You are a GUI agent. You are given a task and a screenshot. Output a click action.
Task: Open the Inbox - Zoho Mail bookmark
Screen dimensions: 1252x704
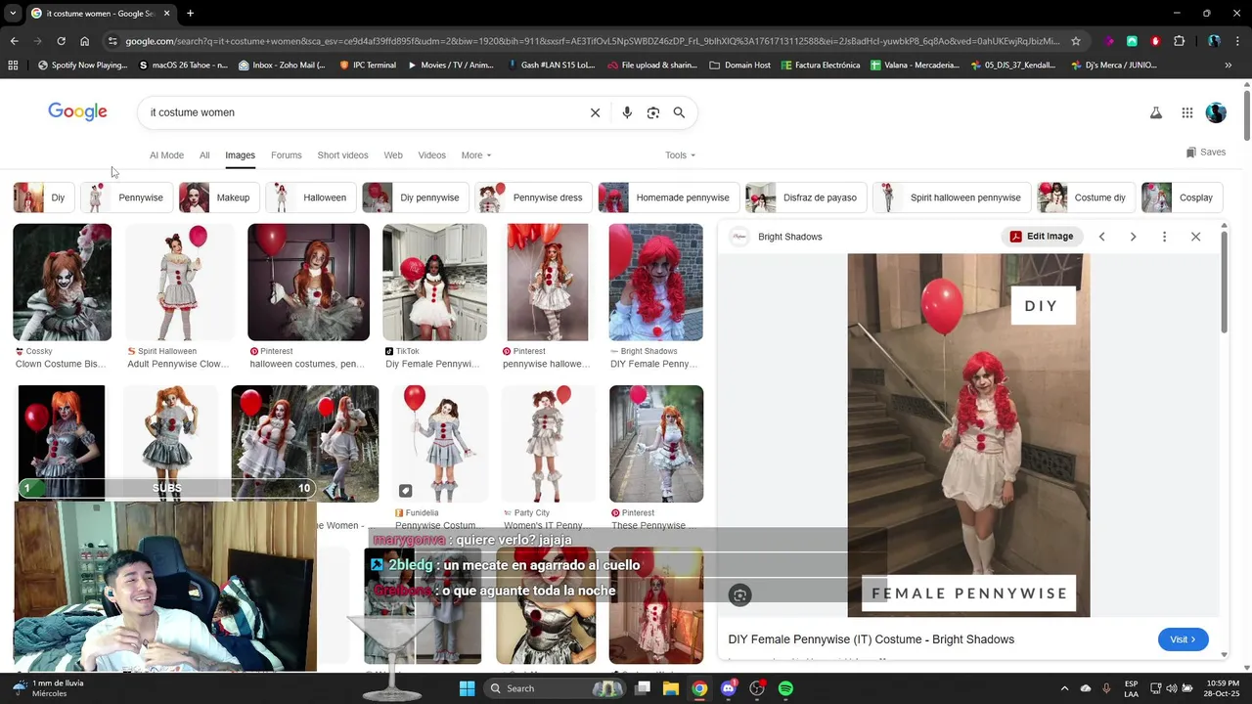[x=281, y=66]
